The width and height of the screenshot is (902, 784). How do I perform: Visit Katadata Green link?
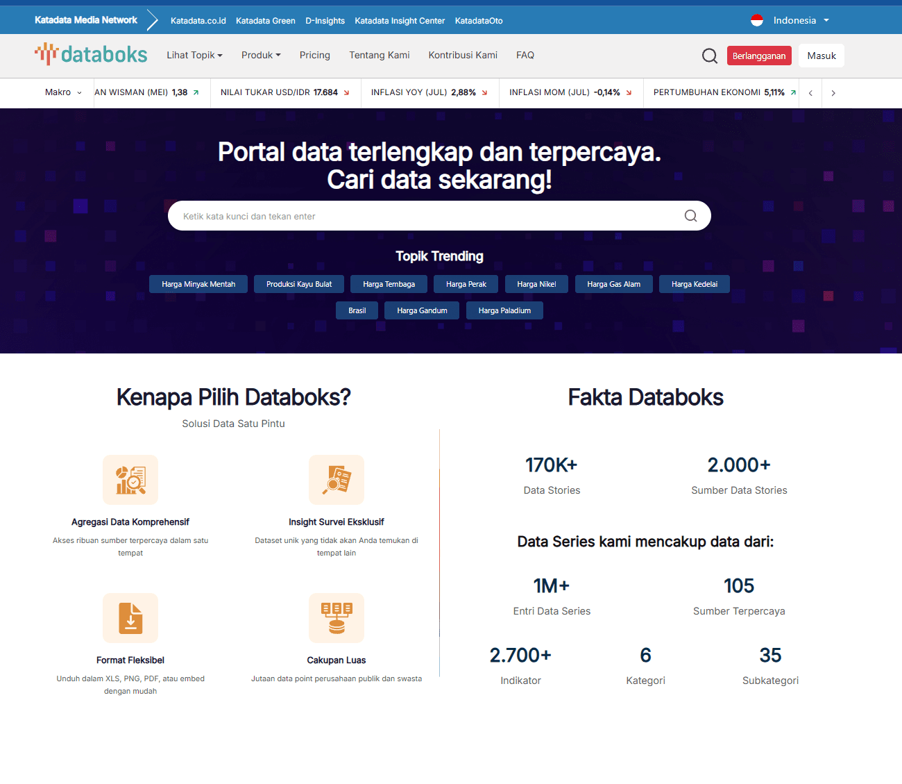(266, 21)
